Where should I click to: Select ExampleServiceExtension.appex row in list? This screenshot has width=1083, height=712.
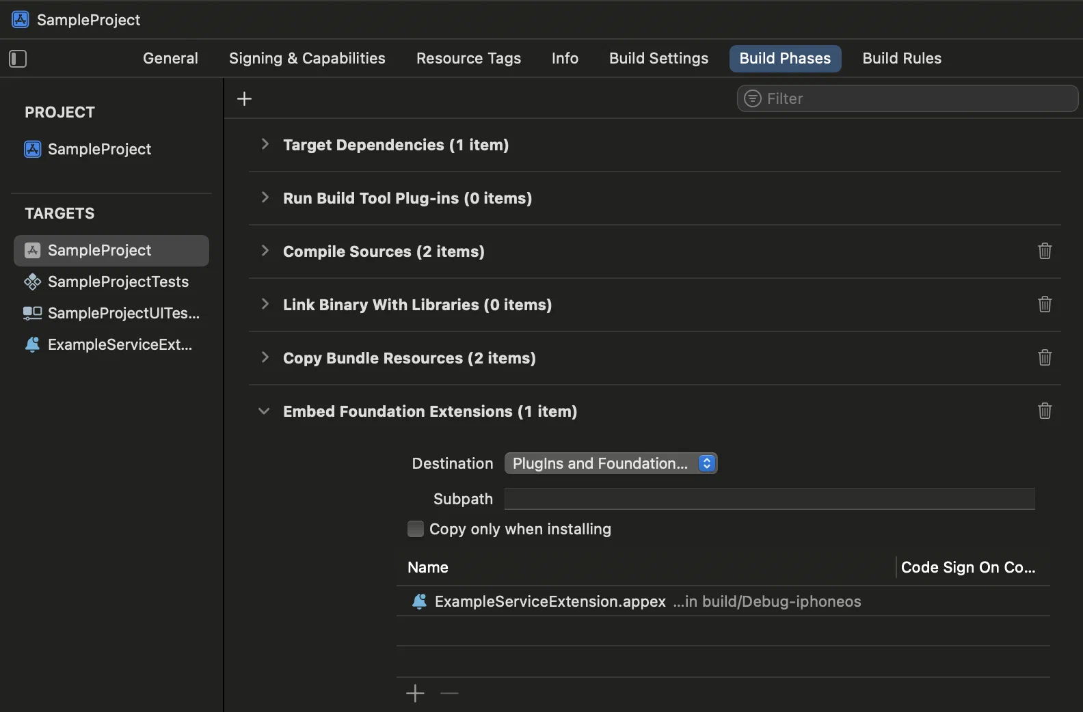[550, 601]
